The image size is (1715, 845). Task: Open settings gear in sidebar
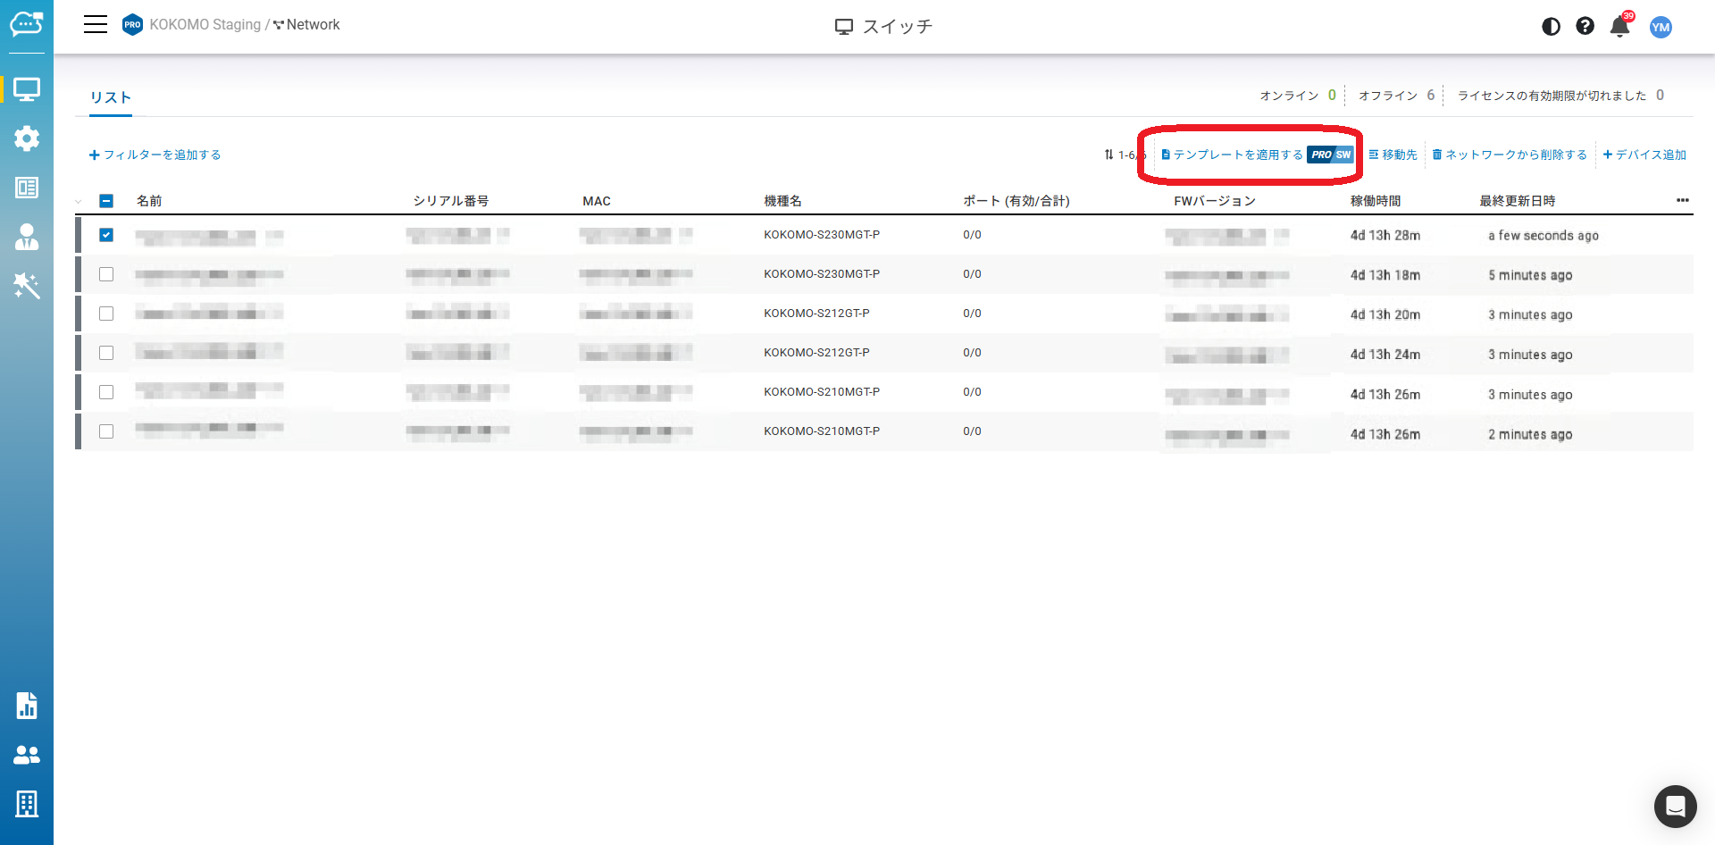coord(27,138)
